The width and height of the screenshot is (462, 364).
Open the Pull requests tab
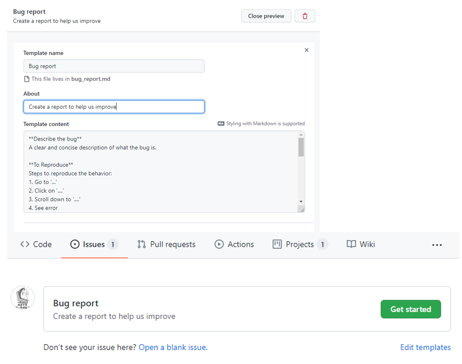pyautogui.click(x=166, y=244)
